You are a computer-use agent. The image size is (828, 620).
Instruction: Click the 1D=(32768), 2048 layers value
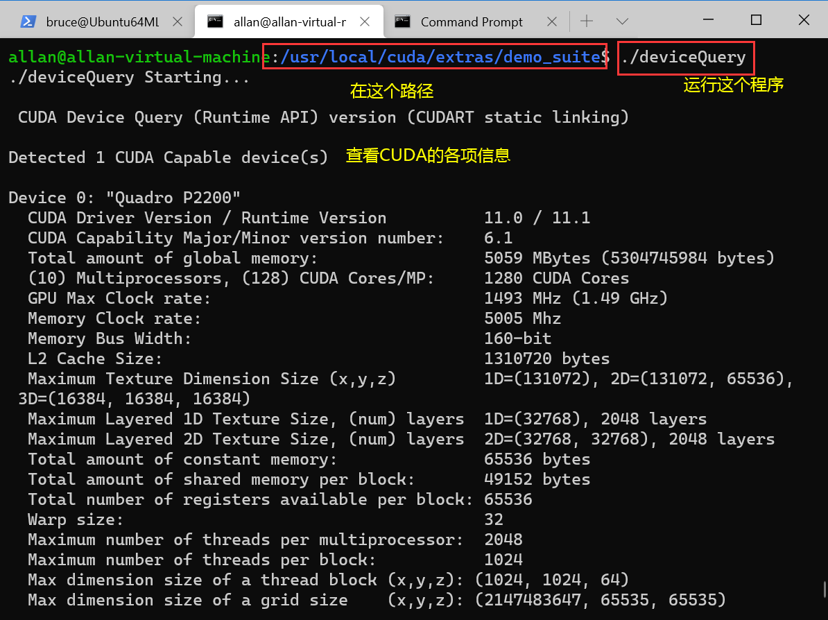pyautogui.click(x=595, y=419)
